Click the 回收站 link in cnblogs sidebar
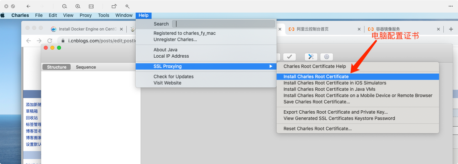 32,118
